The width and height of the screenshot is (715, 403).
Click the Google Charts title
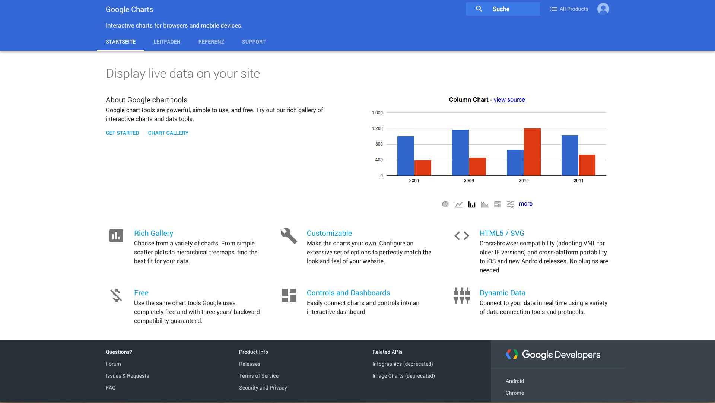click(129, 9)
